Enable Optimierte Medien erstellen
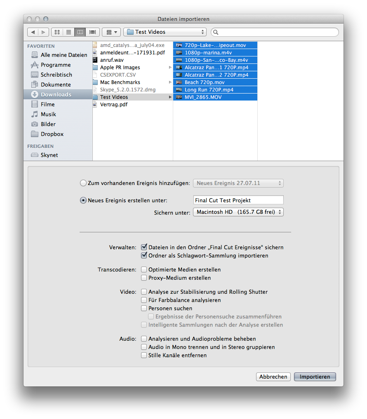Image resolution: width=367 pixels, height=419 pixels. pos(144,269)
